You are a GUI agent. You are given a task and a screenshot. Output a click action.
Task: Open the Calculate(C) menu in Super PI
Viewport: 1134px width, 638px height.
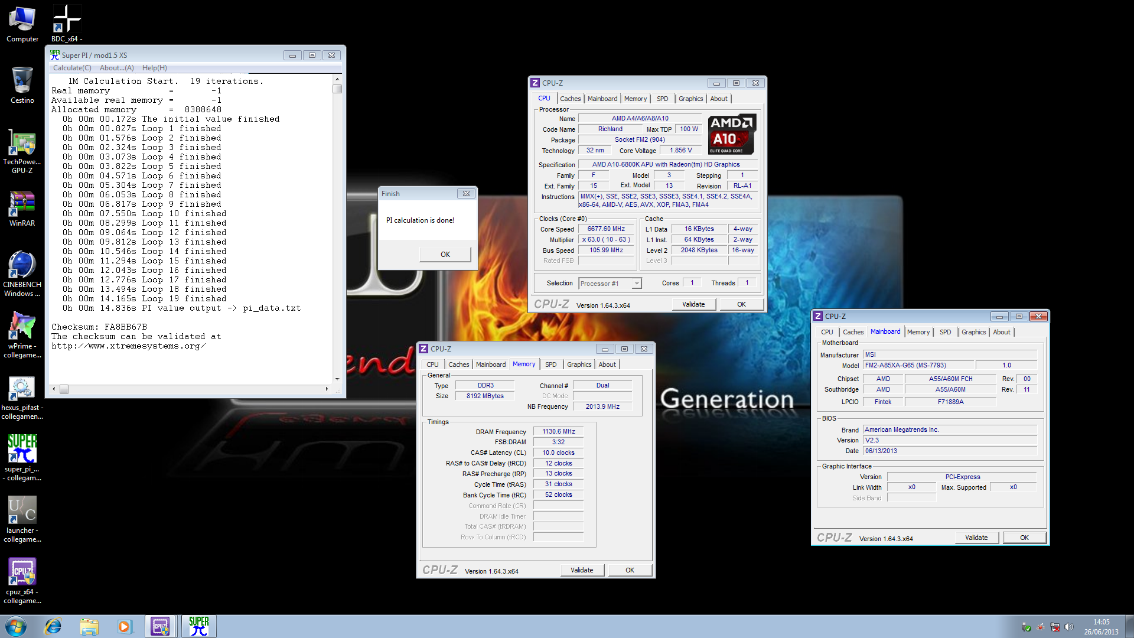pyautogui.click(x=72, y=68)
